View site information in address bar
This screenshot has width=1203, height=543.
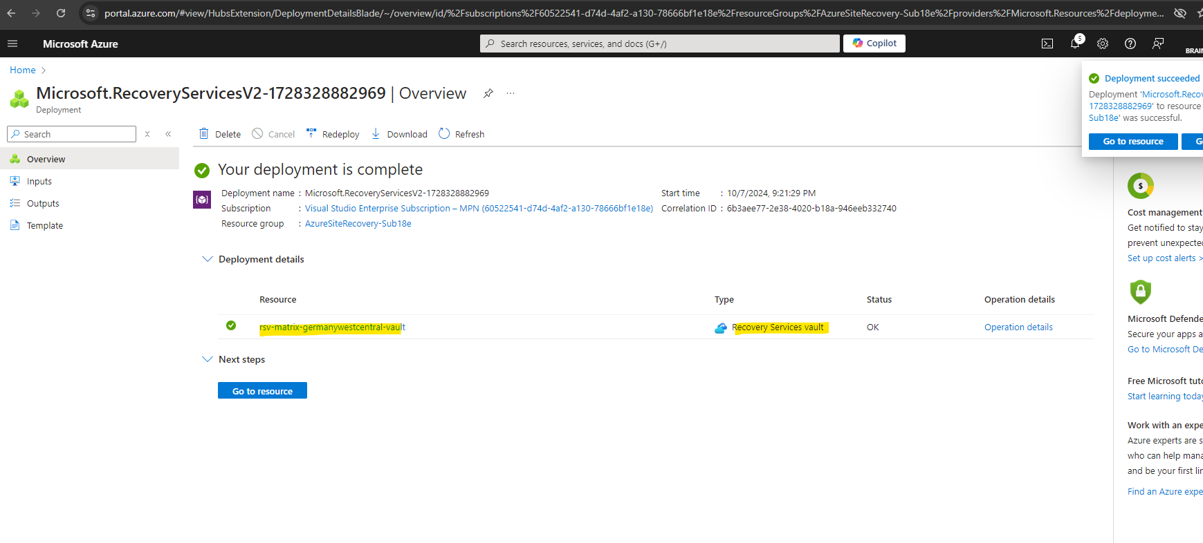[91, 13]
